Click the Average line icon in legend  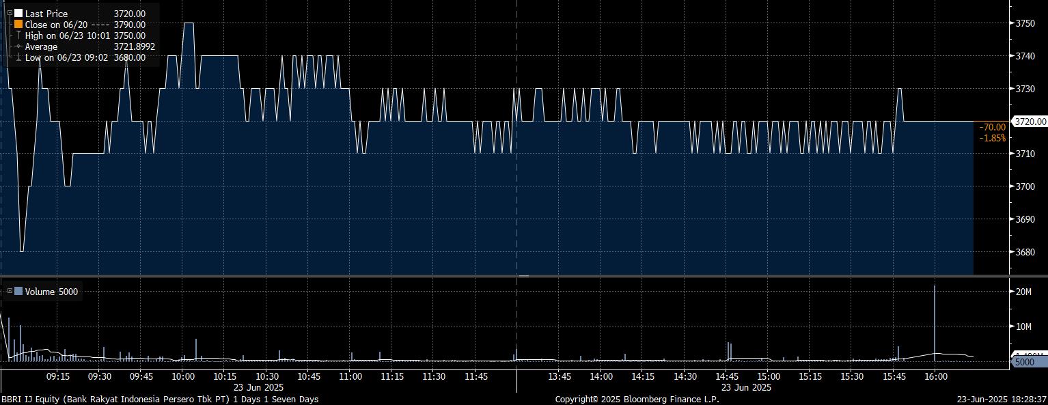click(x=18, y=46)
